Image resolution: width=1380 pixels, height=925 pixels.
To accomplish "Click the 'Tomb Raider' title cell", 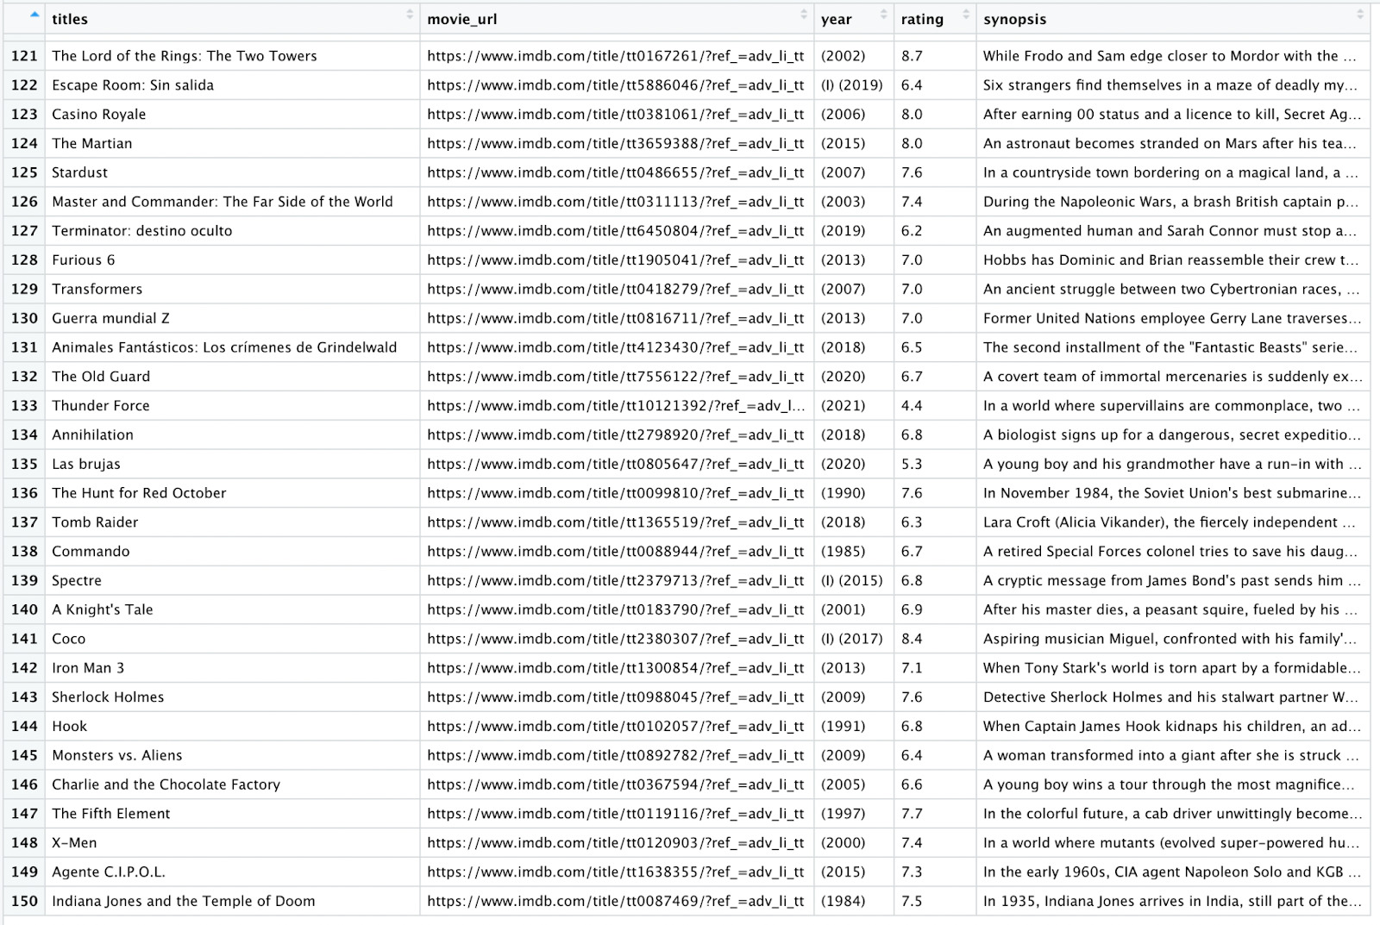I will pos(232,522).
